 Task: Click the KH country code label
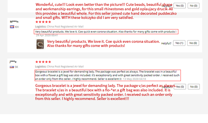(x=17, y=27)
